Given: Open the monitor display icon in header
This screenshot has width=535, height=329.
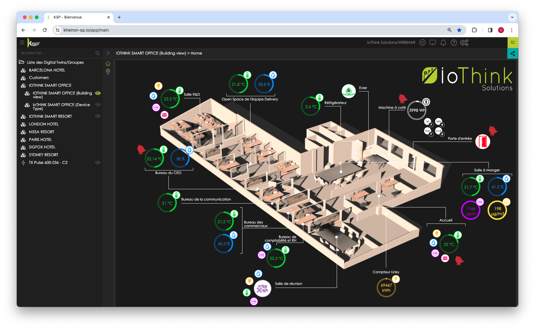Looking at the screenshot, I should (433, 43).
